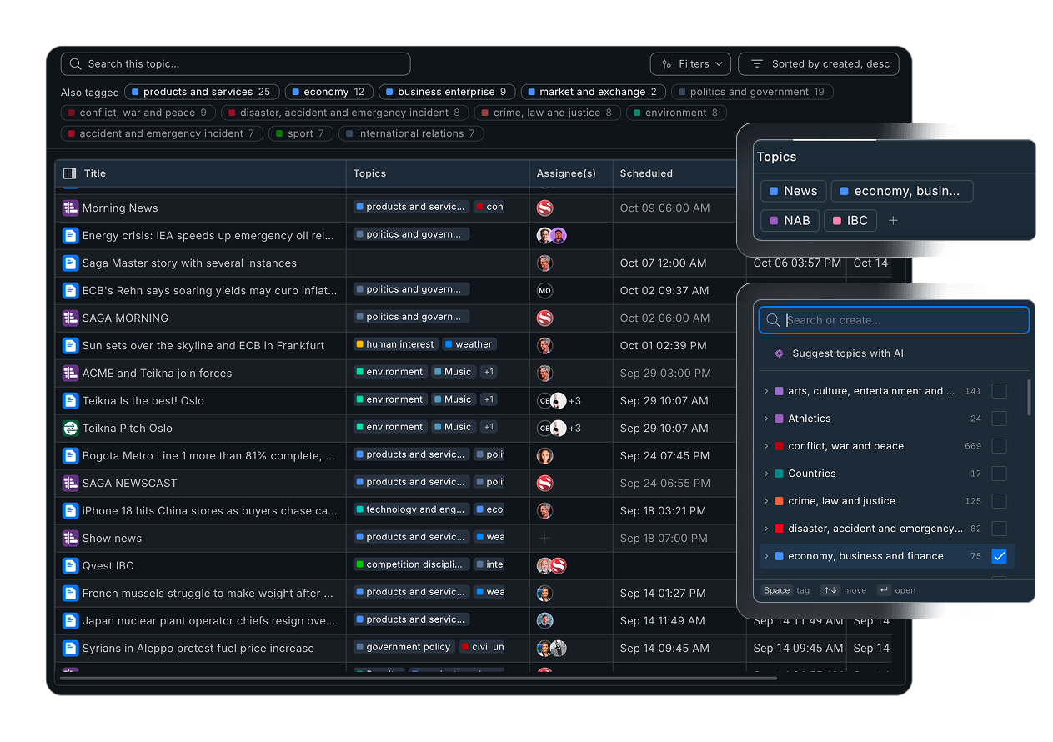Click the horizontal scrollbar below the table
This screenshot has width=1053, height=742.
[x=419, y=679]
